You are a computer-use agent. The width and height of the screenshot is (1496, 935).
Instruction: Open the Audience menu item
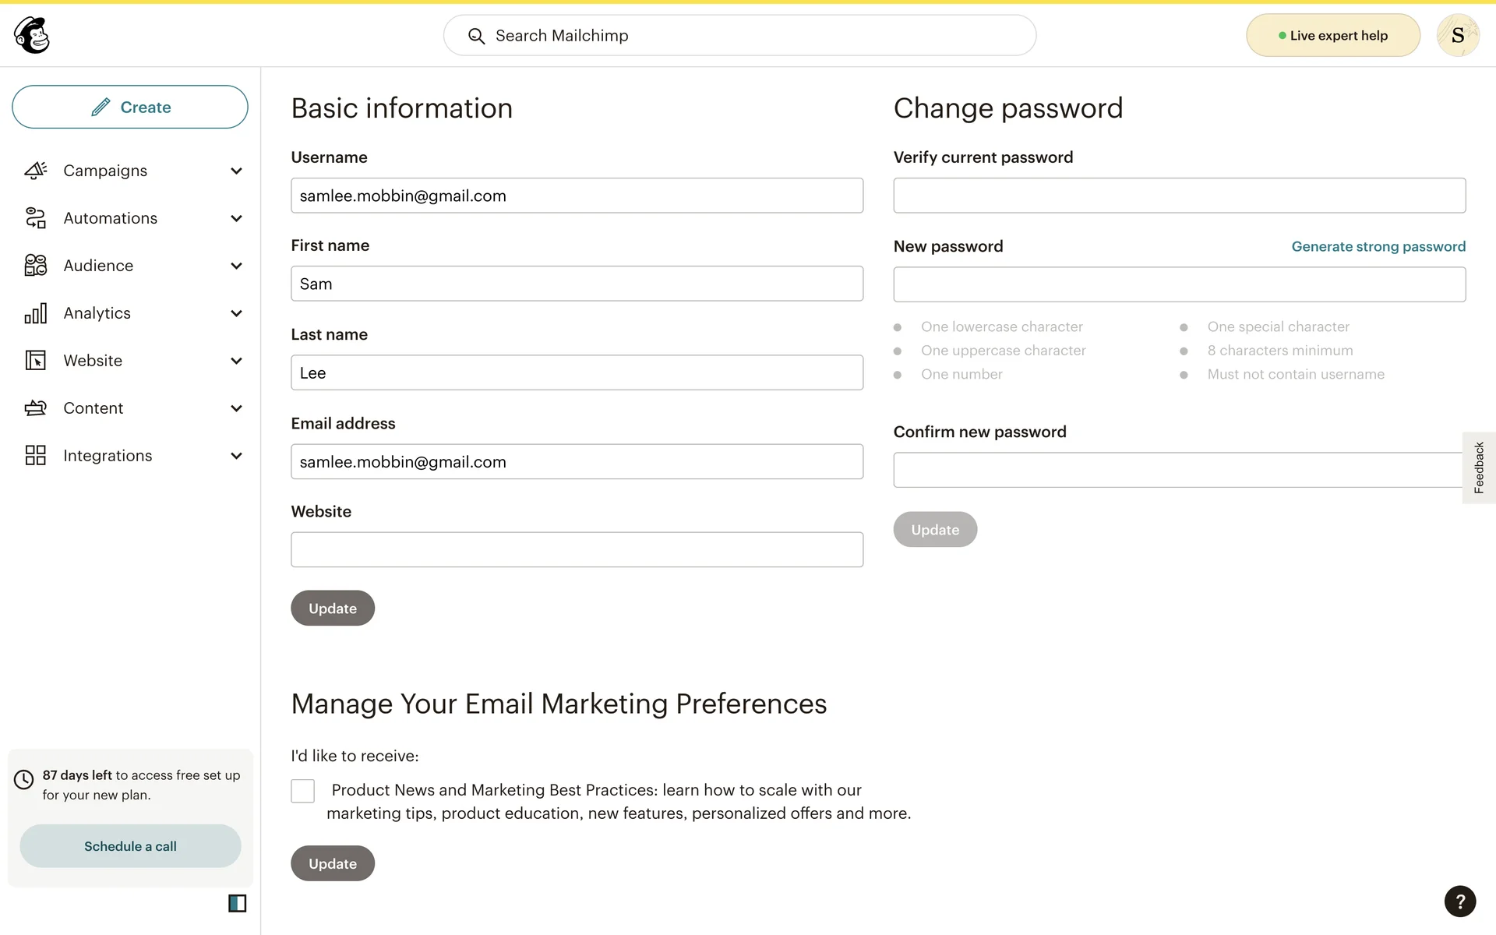pyautogui.click(x=98, y=266)
